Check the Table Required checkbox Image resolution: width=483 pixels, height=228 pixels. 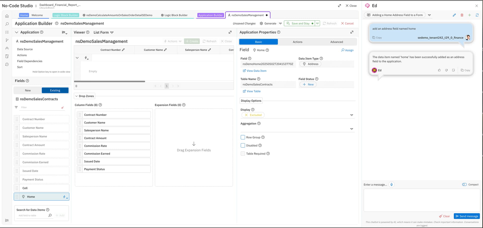(243, 154)
